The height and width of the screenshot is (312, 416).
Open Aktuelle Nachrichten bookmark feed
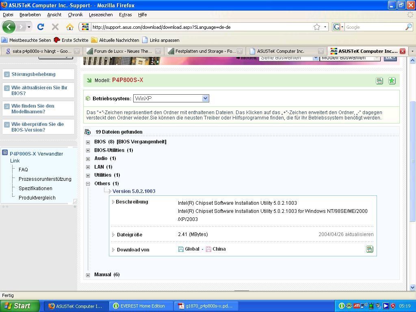point(115,40)
